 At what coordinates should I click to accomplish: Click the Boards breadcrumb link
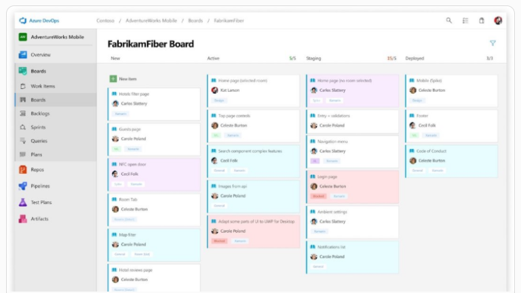pyautogui.click(x=195, y=20)
